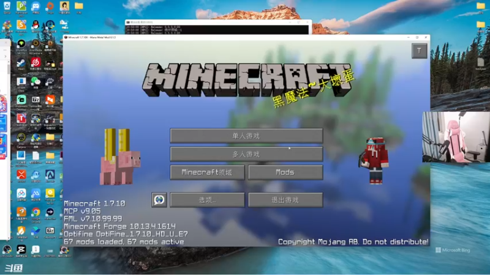This screenshot has height=275, width=490.
Task: Click the 'Copyright Mojang AB' notice text
Action: tap(353, 242)
